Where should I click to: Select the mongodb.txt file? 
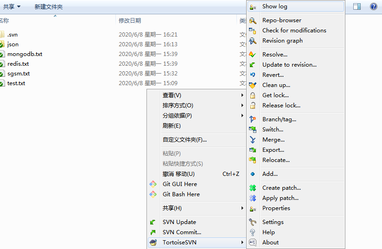click(25, 54)
